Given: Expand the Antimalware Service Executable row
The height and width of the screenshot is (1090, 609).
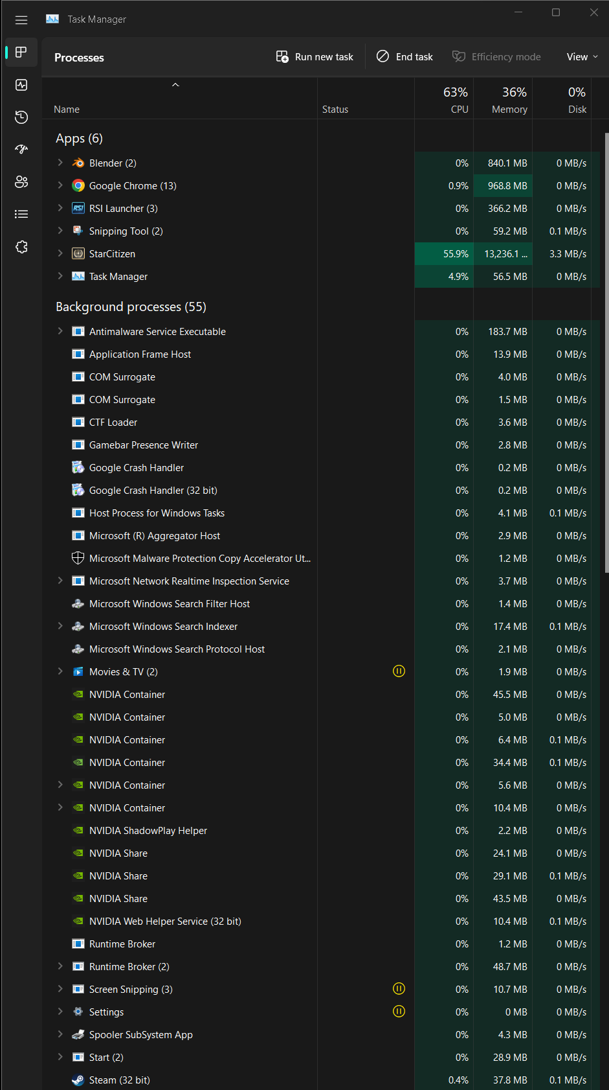Looking at the screenshot, I should click(x=60, y=331).
